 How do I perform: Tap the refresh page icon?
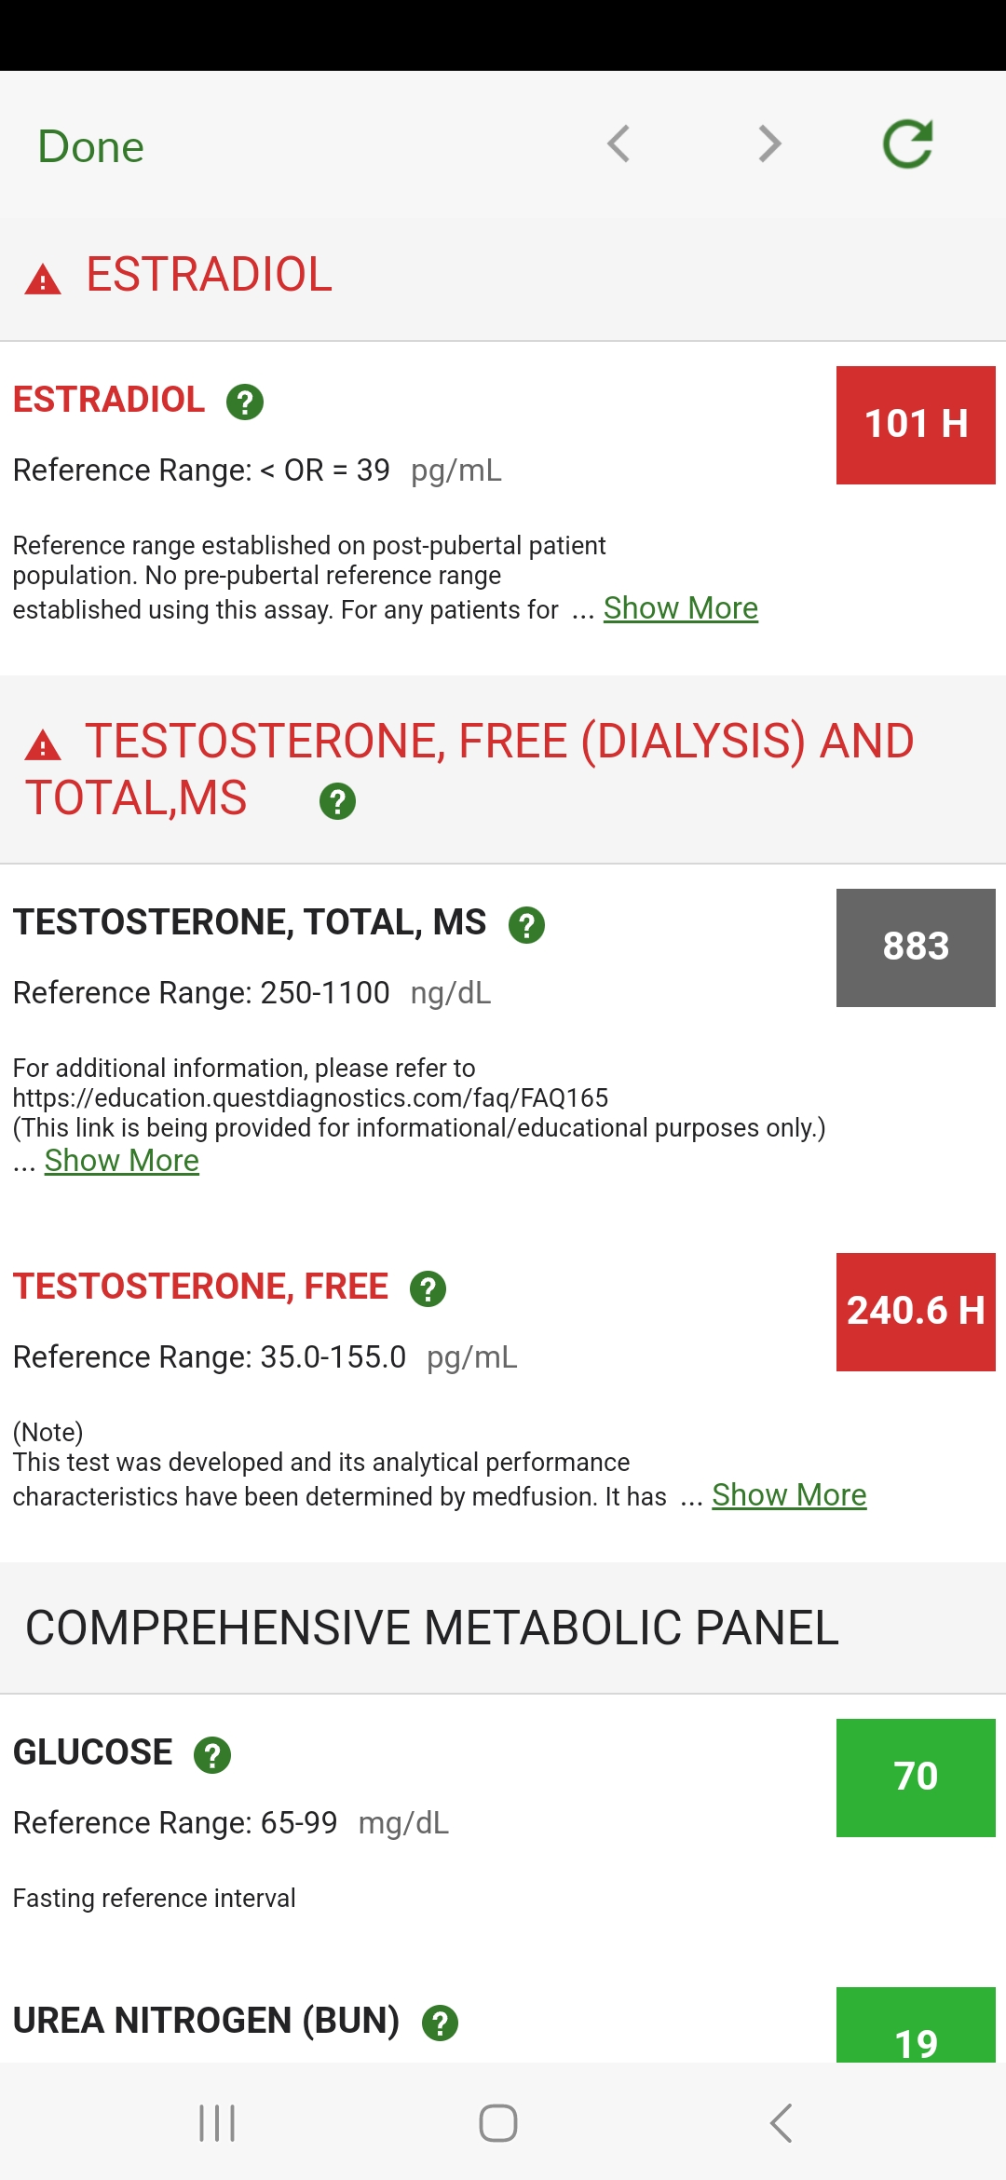[907, 144]
